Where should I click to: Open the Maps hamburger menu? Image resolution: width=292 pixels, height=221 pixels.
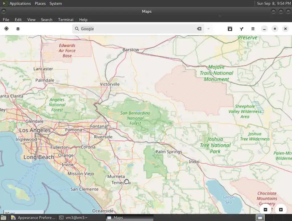point(253,29)
